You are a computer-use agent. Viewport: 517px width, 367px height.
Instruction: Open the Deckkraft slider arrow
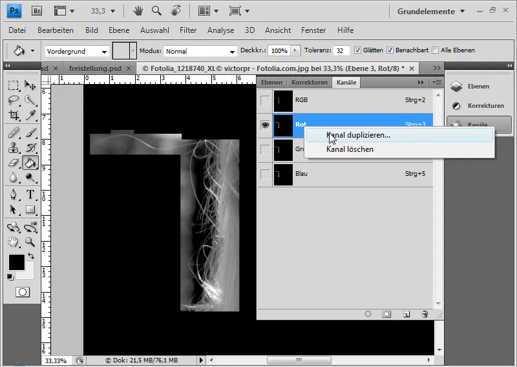[x=295, y=50]
